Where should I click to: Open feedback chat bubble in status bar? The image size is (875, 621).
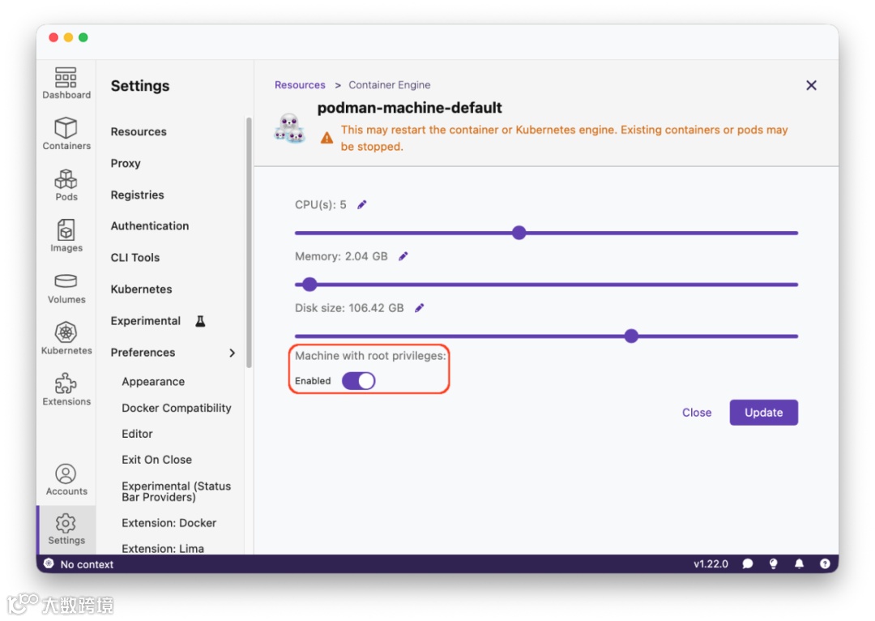click(748, 564)
